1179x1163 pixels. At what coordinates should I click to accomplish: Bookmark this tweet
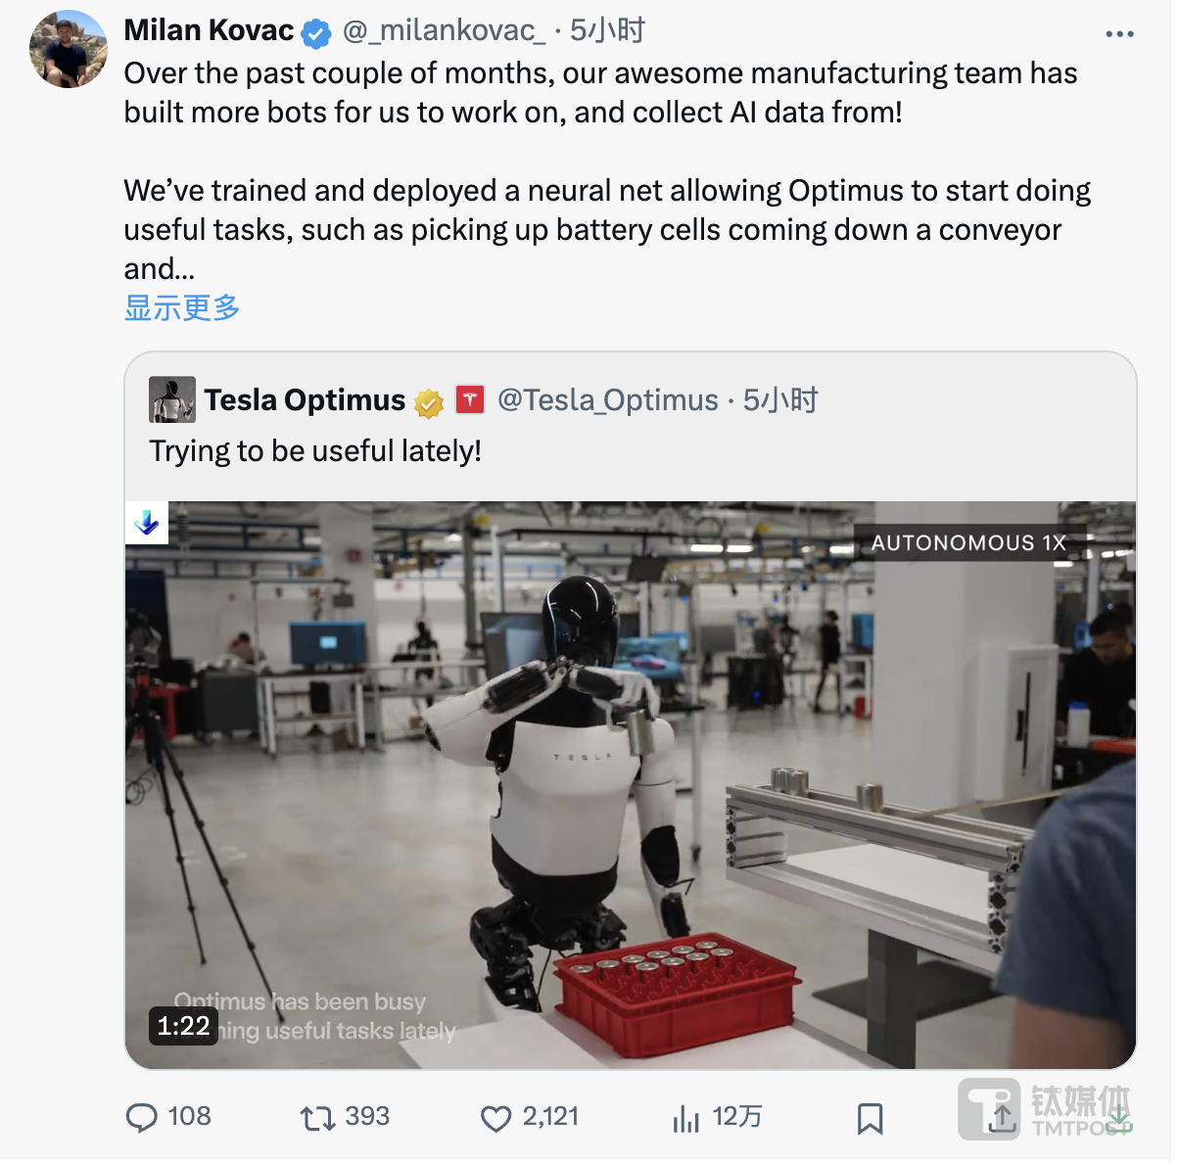click(x=870, y=1118)
